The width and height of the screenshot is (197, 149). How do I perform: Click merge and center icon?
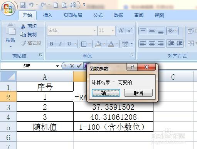coord(191,43)
